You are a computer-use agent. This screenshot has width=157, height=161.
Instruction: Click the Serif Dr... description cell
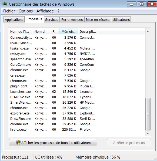click(x=87, y=119)
